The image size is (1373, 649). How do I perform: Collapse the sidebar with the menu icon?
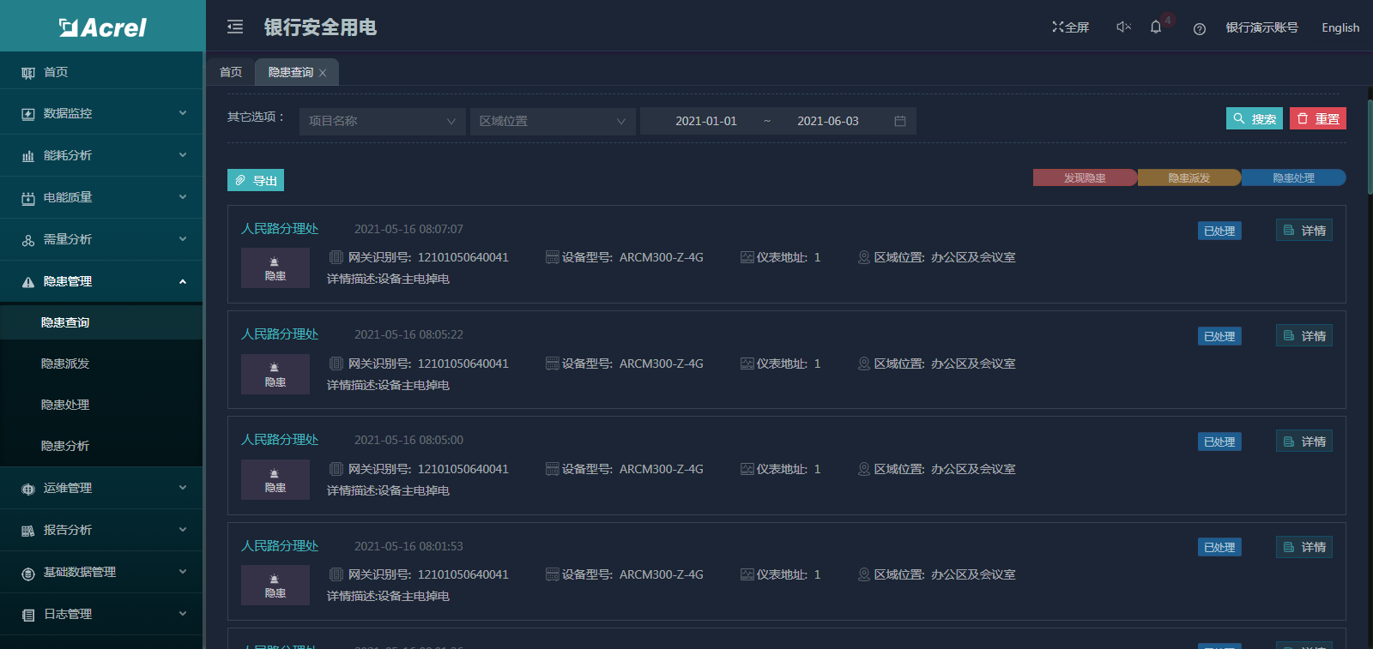[235, 27]
